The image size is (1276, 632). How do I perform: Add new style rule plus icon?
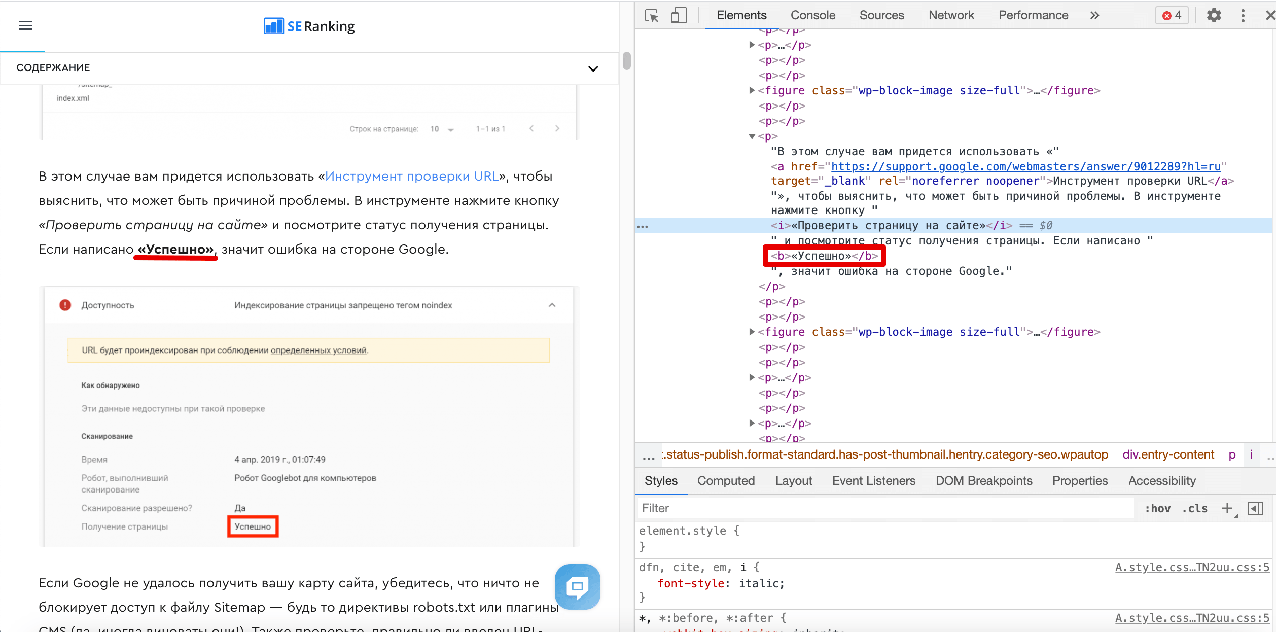click(x=1227, y=508)
